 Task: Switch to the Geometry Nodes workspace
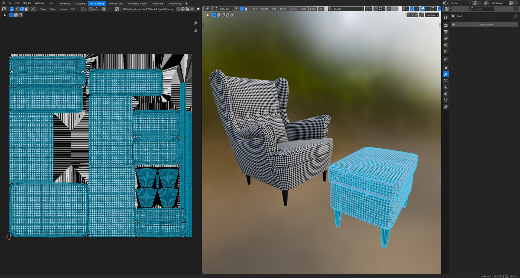pos(137,4)
